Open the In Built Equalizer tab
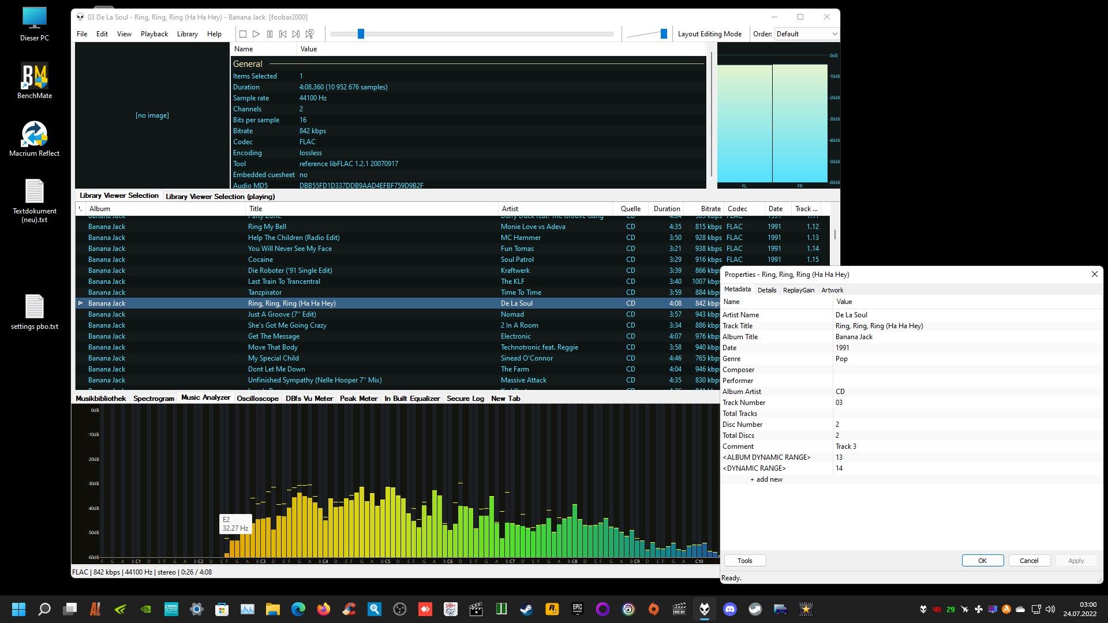 412,399
